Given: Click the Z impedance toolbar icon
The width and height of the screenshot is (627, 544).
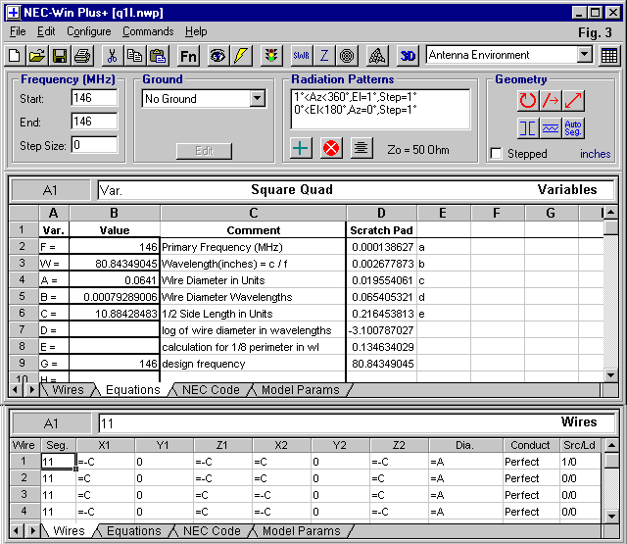Looking at the screenshot, I should click(324, 56).
